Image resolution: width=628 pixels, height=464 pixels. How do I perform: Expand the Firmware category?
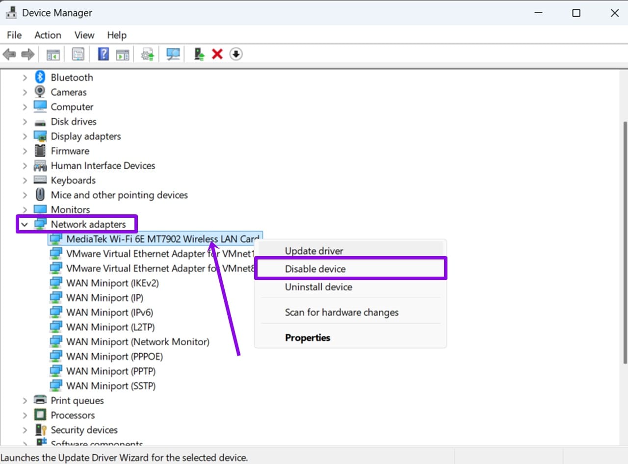(x=25, y=151)
